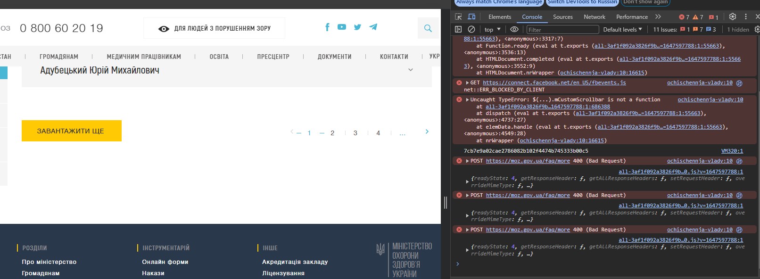The image size is (760, 279).
Task: Open the ОСВІТА navigation menu item
Action: click(x=219, y=57)
